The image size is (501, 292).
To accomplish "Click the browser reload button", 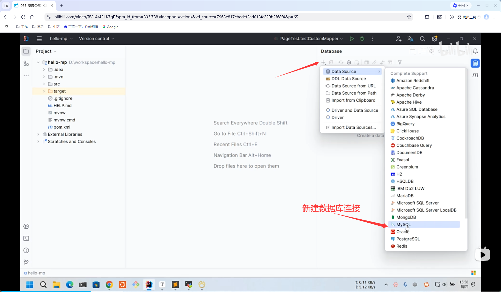I will coord(23,17).
